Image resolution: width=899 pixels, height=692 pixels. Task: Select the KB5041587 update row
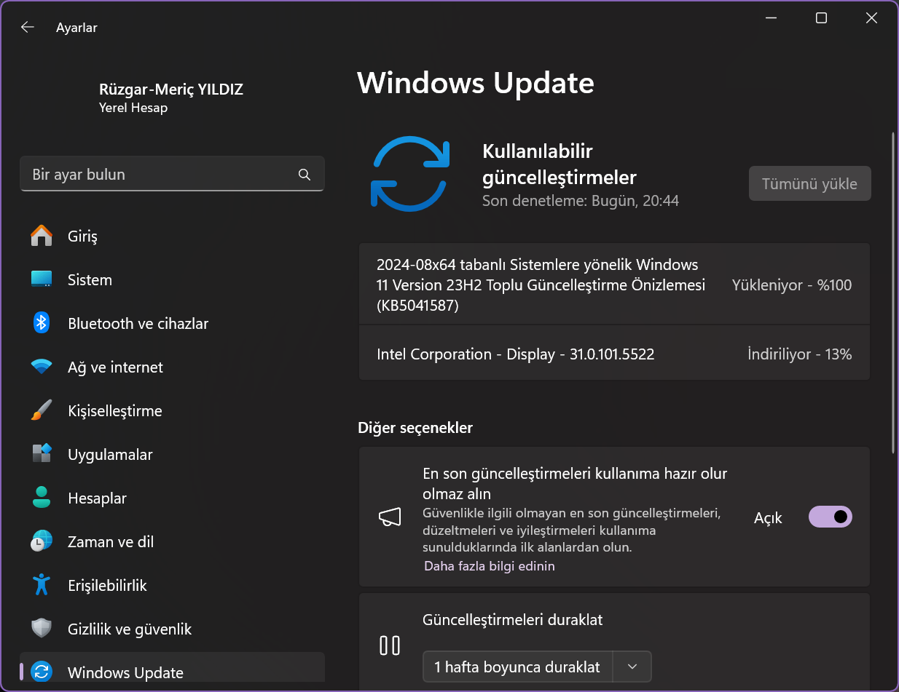pos(614,285)
